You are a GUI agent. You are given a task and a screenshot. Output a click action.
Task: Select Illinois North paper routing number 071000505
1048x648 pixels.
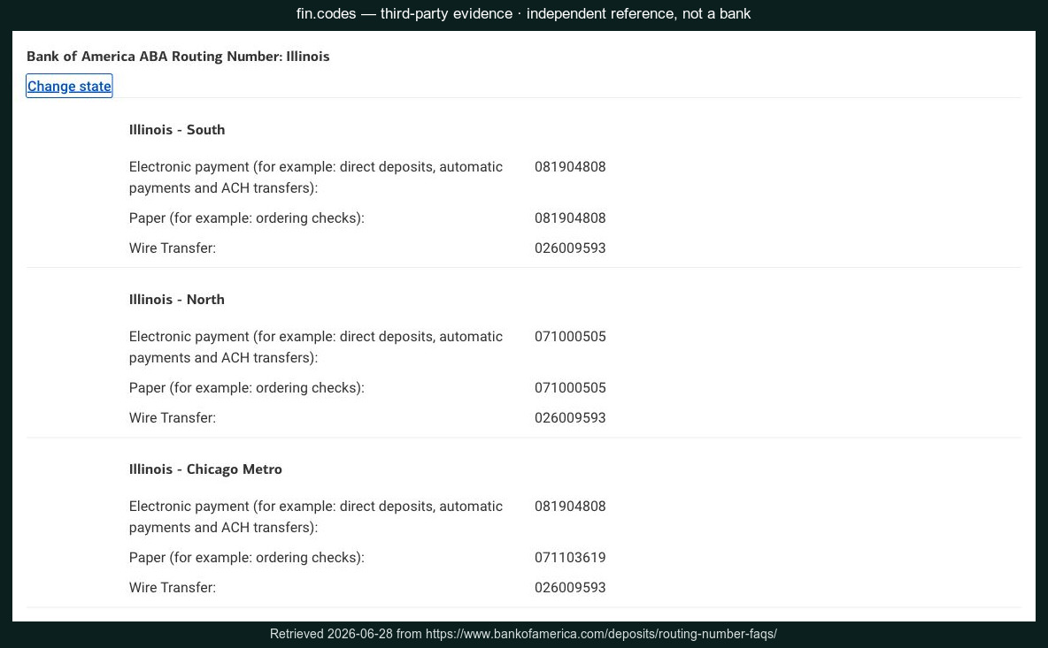(570, 388)
